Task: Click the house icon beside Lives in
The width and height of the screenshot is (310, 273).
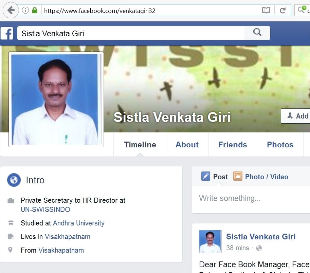Action: point(11,236)
